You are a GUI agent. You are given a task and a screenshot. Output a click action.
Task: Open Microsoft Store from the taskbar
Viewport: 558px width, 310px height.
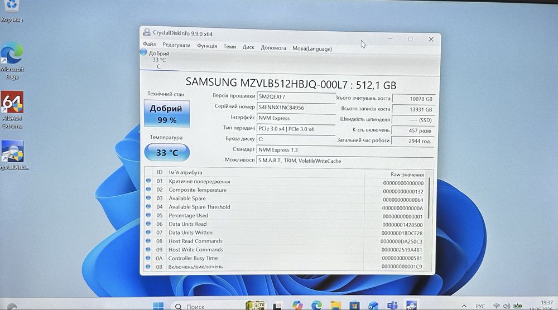pyautogui.click(x=354, y=306)
